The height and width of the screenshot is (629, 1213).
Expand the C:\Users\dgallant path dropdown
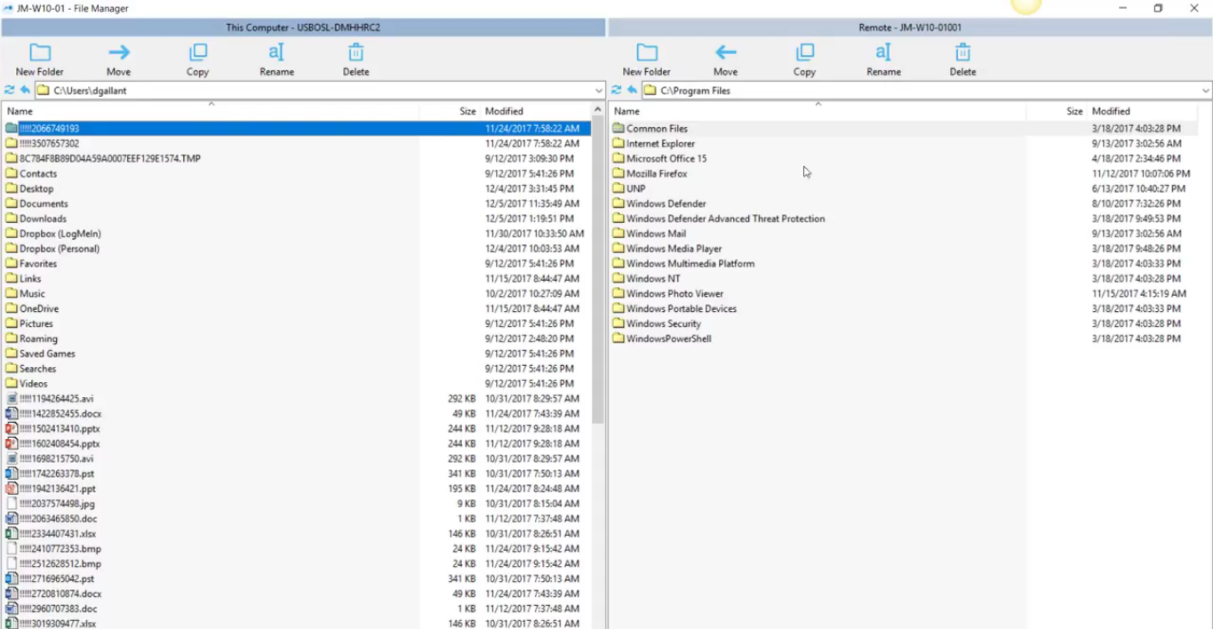(599, 91)
